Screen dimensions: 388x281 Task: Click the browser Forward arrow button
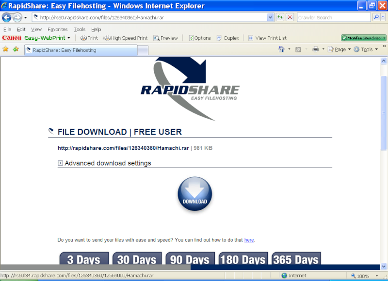pyautogui.click(x=17, y=17)
